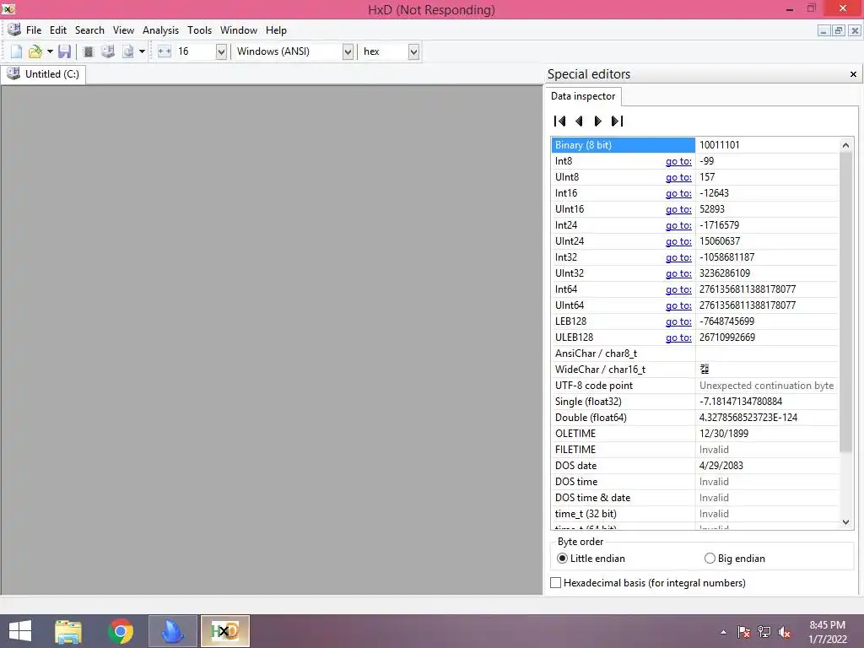
Task: Open disk using the hard drive toolbar icon
Action: (x=108, y=51)
